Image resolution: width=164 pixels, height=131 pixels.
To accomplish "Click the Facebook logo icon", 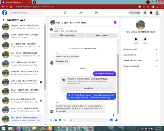I will pos(5,13).
